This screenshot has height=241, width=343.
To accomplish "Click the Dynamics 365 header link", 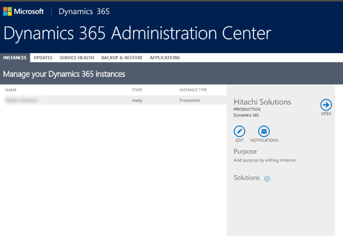I will (x=84, y=12).
